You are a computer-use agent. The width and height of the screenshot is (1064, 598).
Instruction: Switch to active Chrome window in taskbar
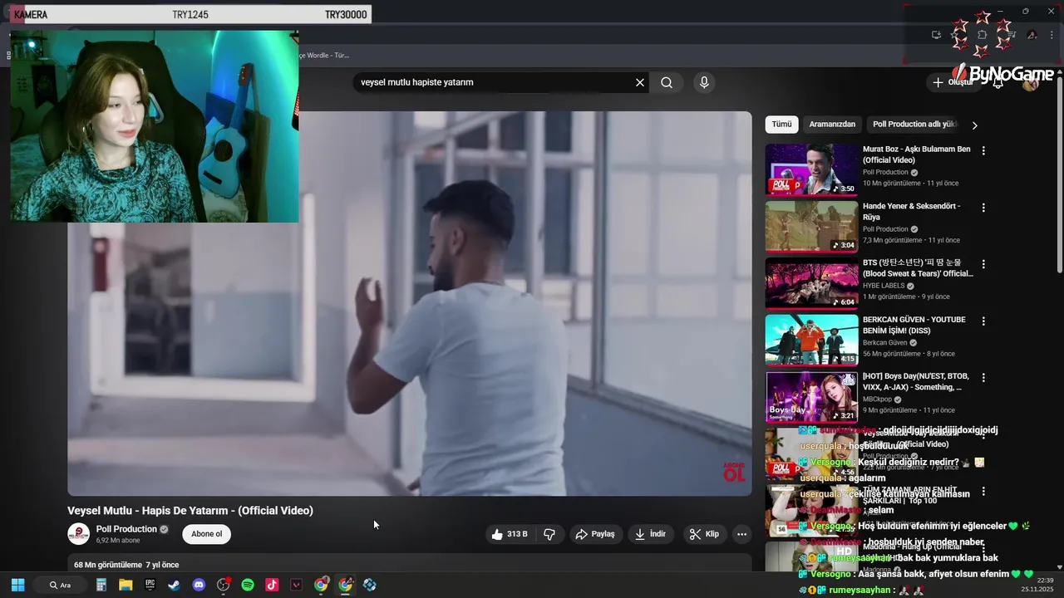[345, 585]
